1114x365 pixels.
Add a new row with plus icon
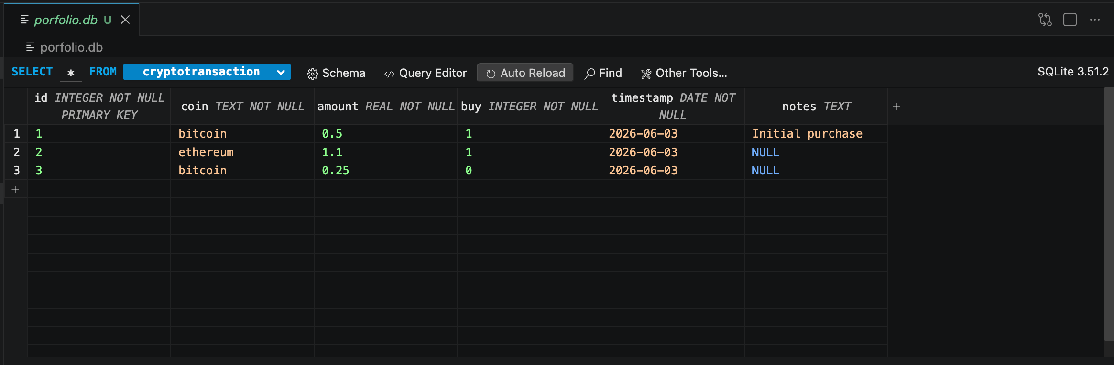click(15, 190)
